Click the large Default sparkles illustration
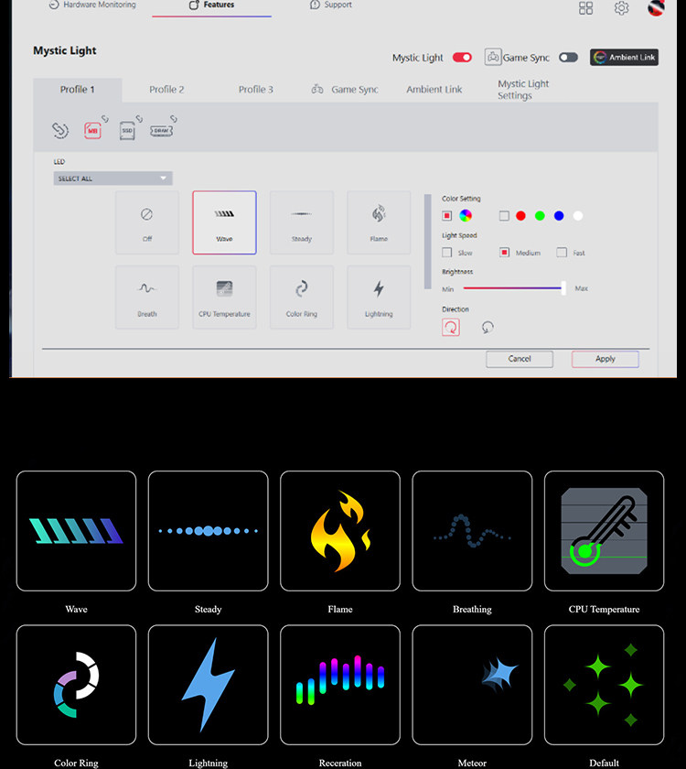The width and height of the screenshot is (686, 769). [x=605, y=685]
